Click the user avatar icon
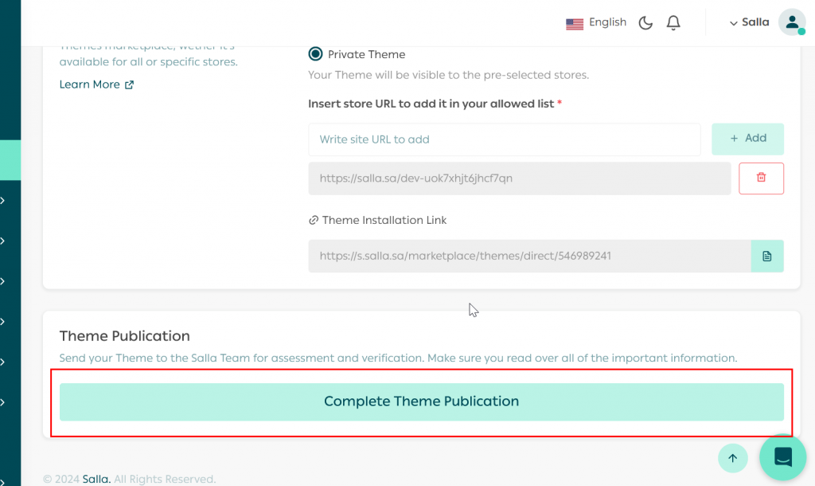This screenshot has width=815, height=486. [x=791, y=22]
